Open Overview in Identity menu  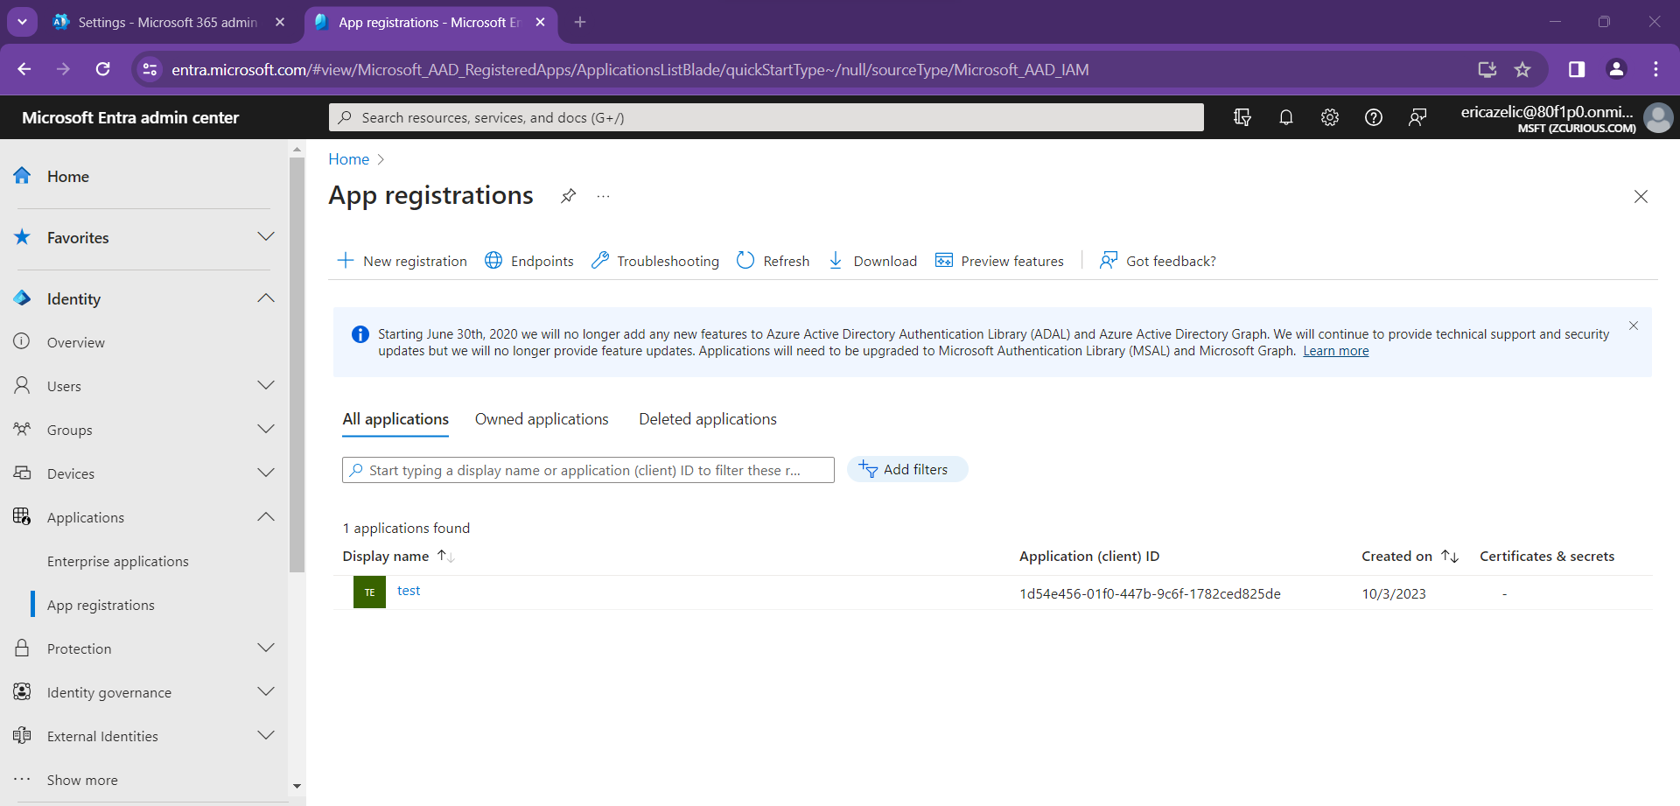click(76, 342)
